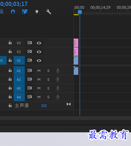
Task: Select the blue video clip on V1
Action: pyautogui.click(x=76, y=60)
